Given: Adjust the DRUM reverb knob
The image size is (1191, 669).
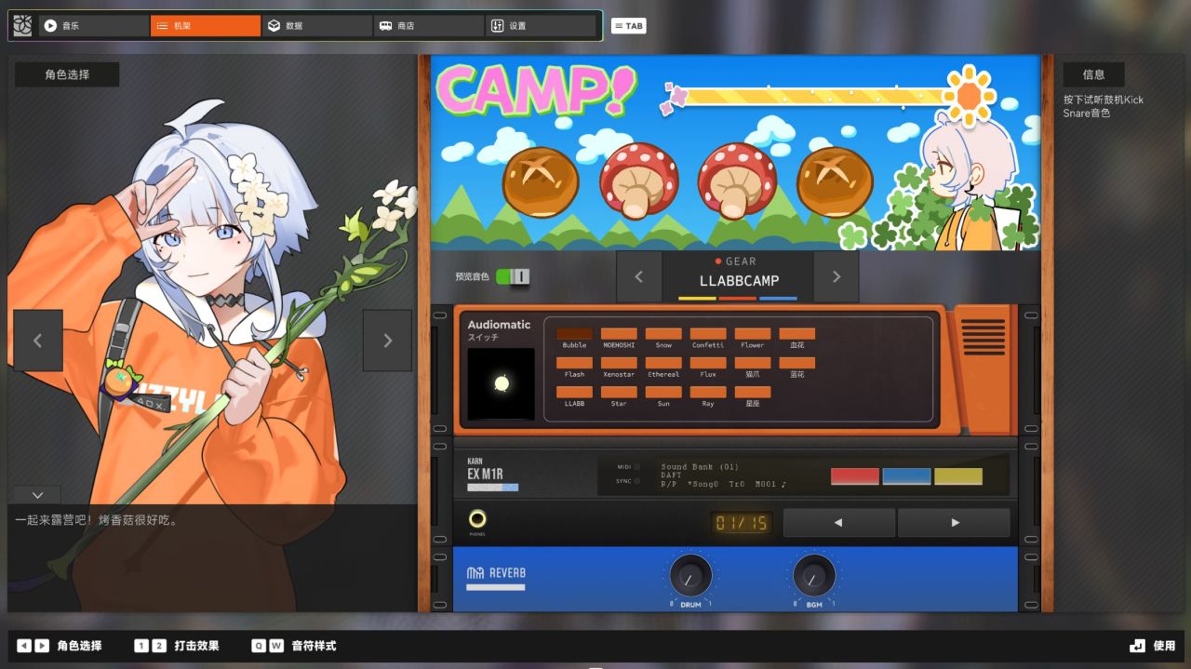Looking at the screenshot, I should pos(690,577).
